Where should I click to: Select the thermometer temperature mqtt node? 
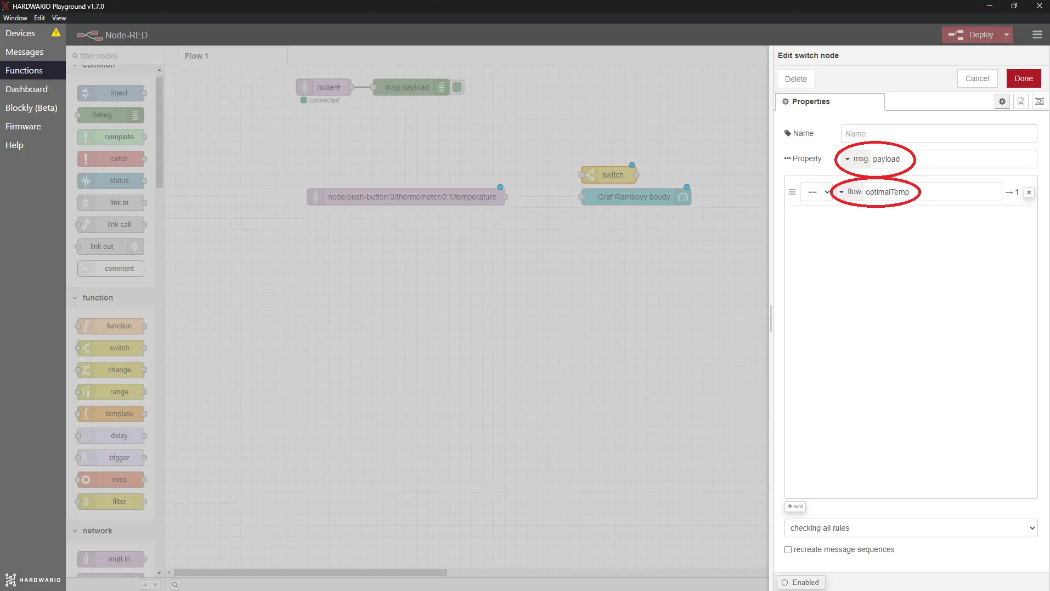pyautogui.click(x=406, y=197)
